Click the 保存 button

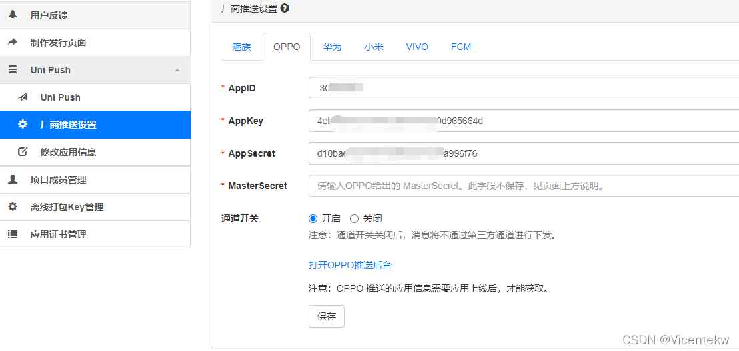(x=327, y=316)
